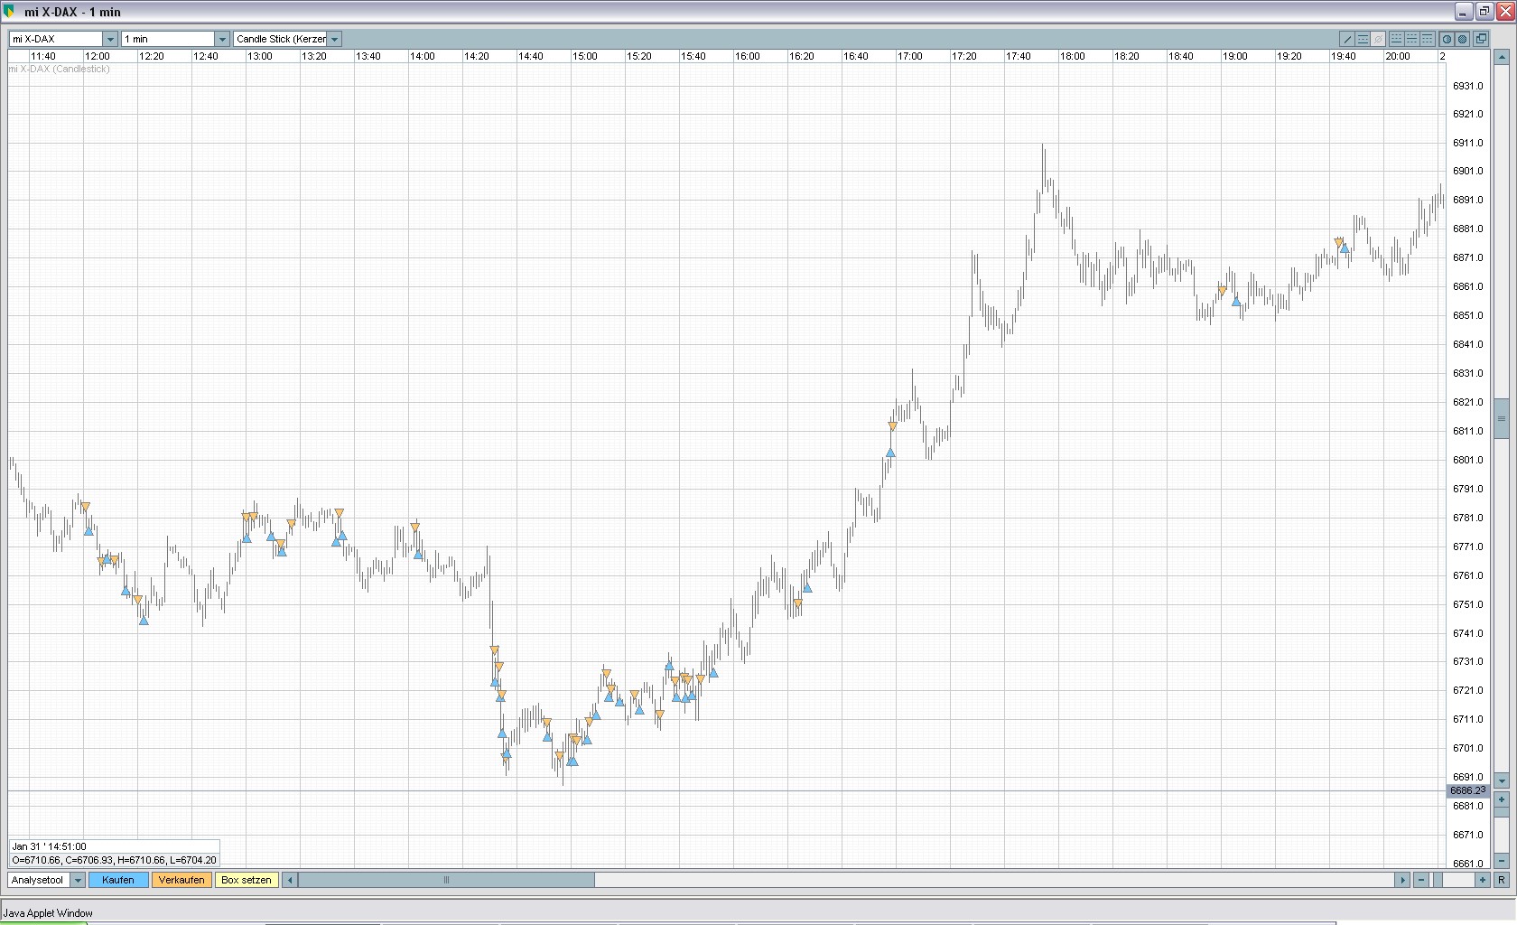
Task: Click the 17:00 time axis label
Action: tap(910, 56)
